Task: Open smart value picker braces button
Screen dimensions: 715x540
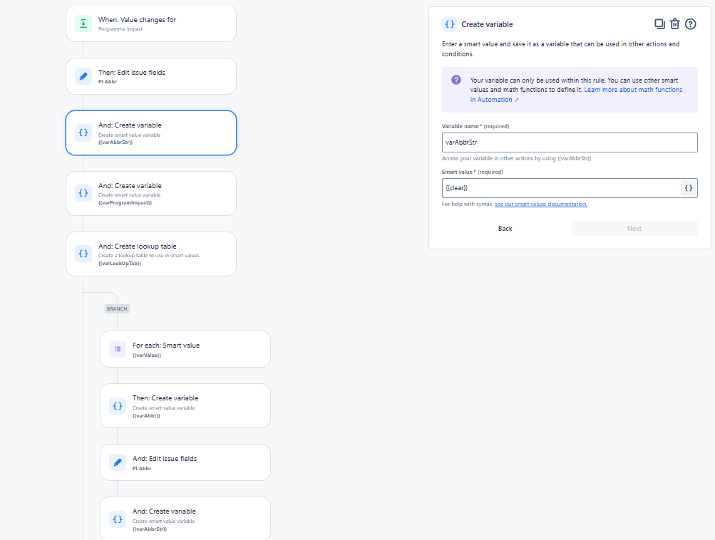Action: [689, 188]
